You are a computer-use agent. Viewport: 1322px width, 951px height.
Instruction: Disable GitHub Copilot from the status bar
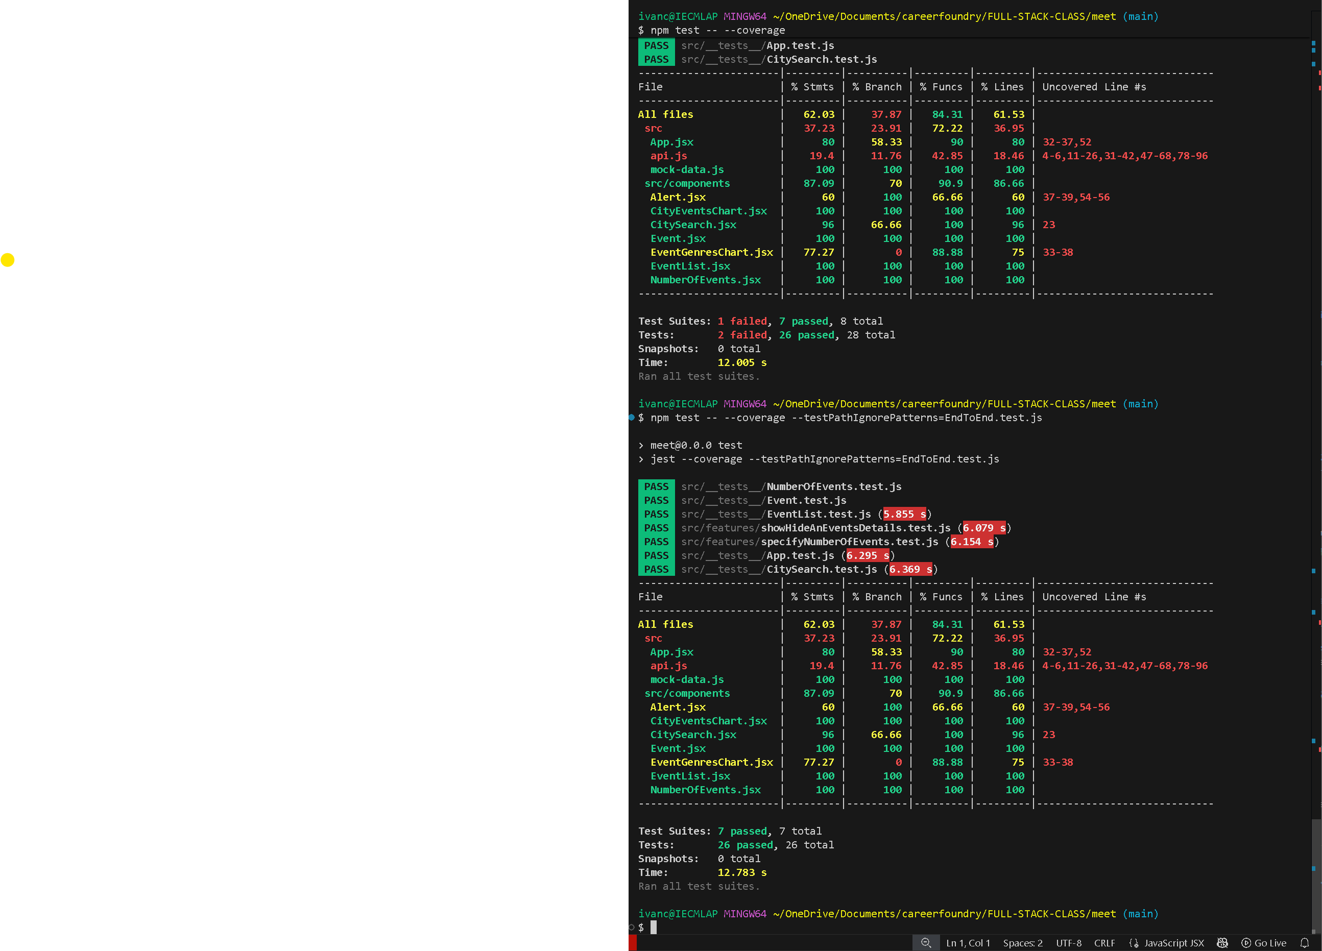(x=1222, y=942)
